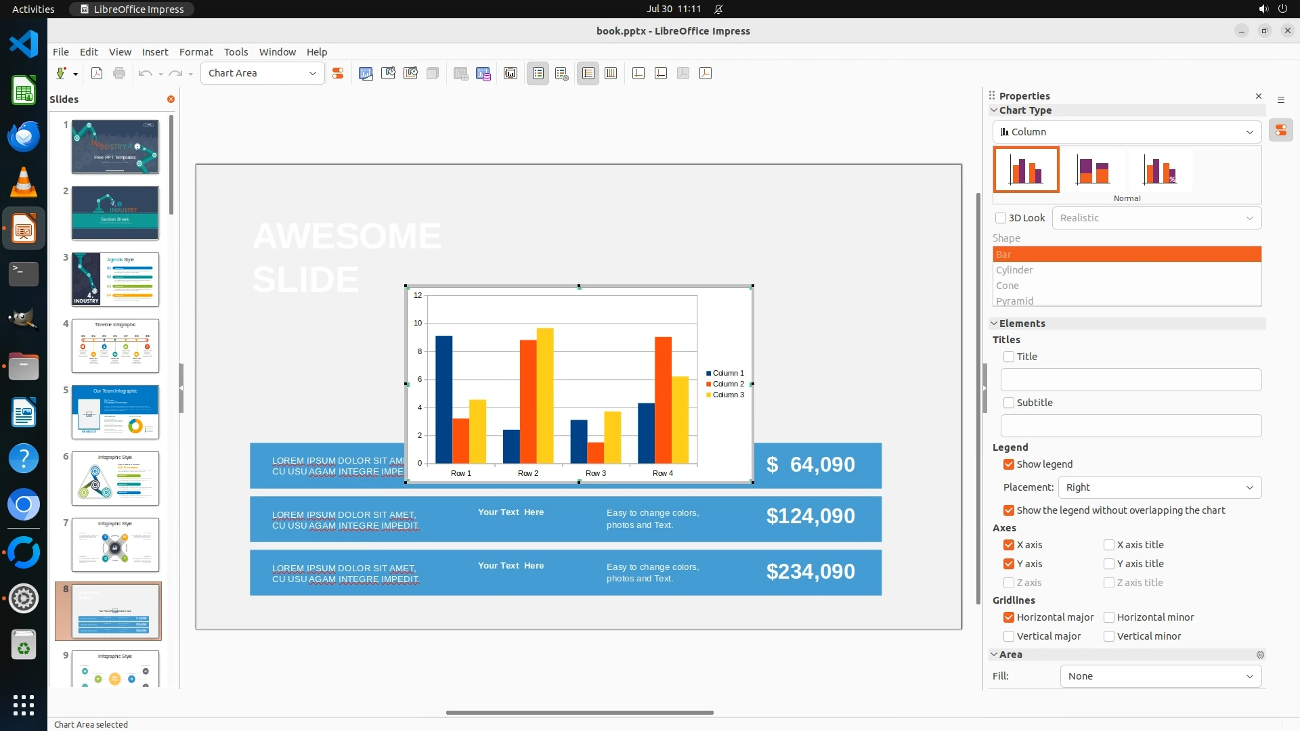
Task: Open the Insert menu
Action: pos(154,52)
